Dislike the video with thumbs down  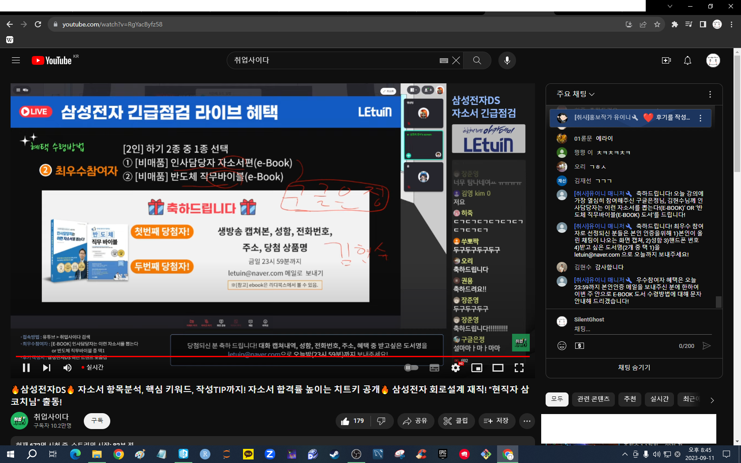coord(382,421)
